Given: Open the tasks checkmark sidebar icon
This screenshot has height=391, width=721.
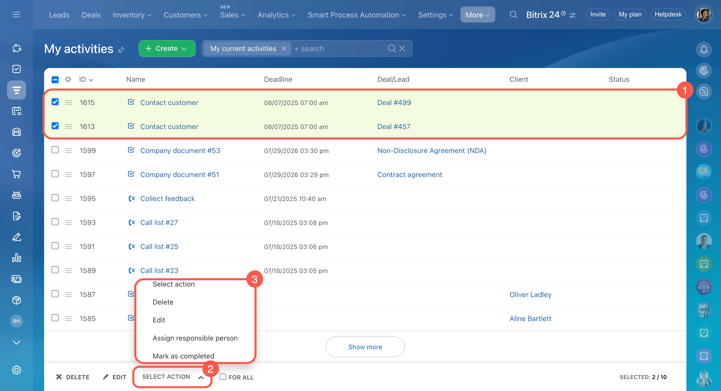Looking at the screenshot, I should 17,69.
